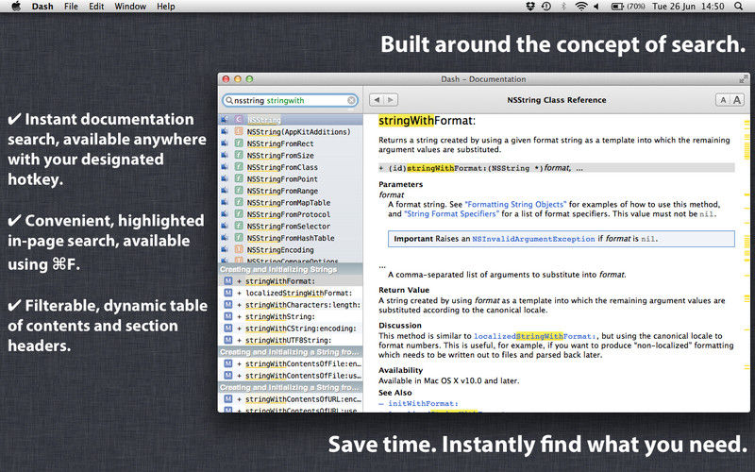Open the Dash application menu

(x=42, y=7)
